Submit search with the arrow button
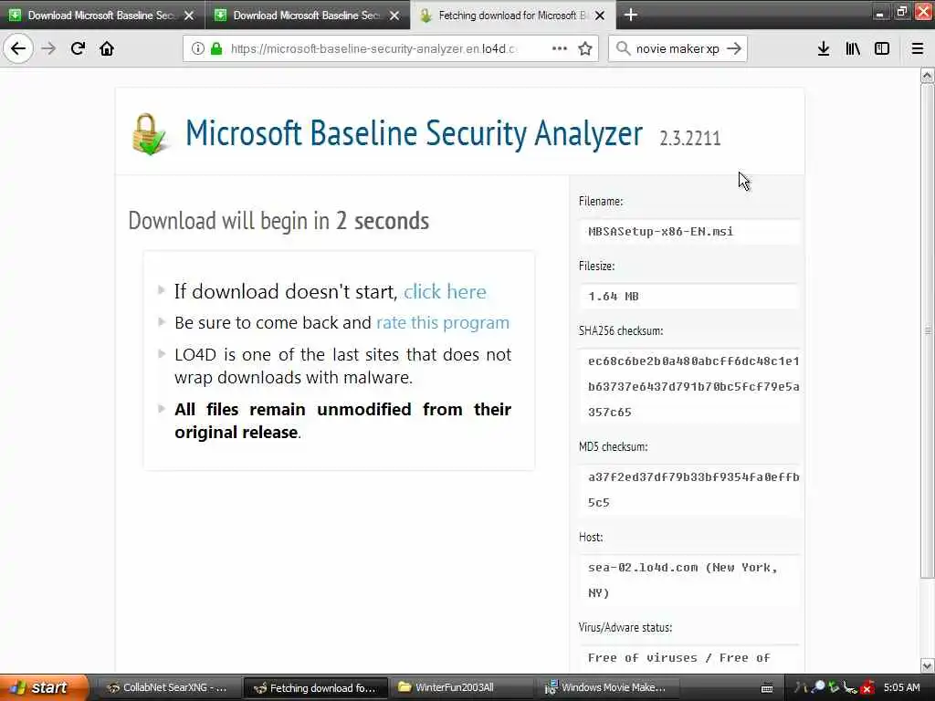The image size is (935, 701). [734, 49]
